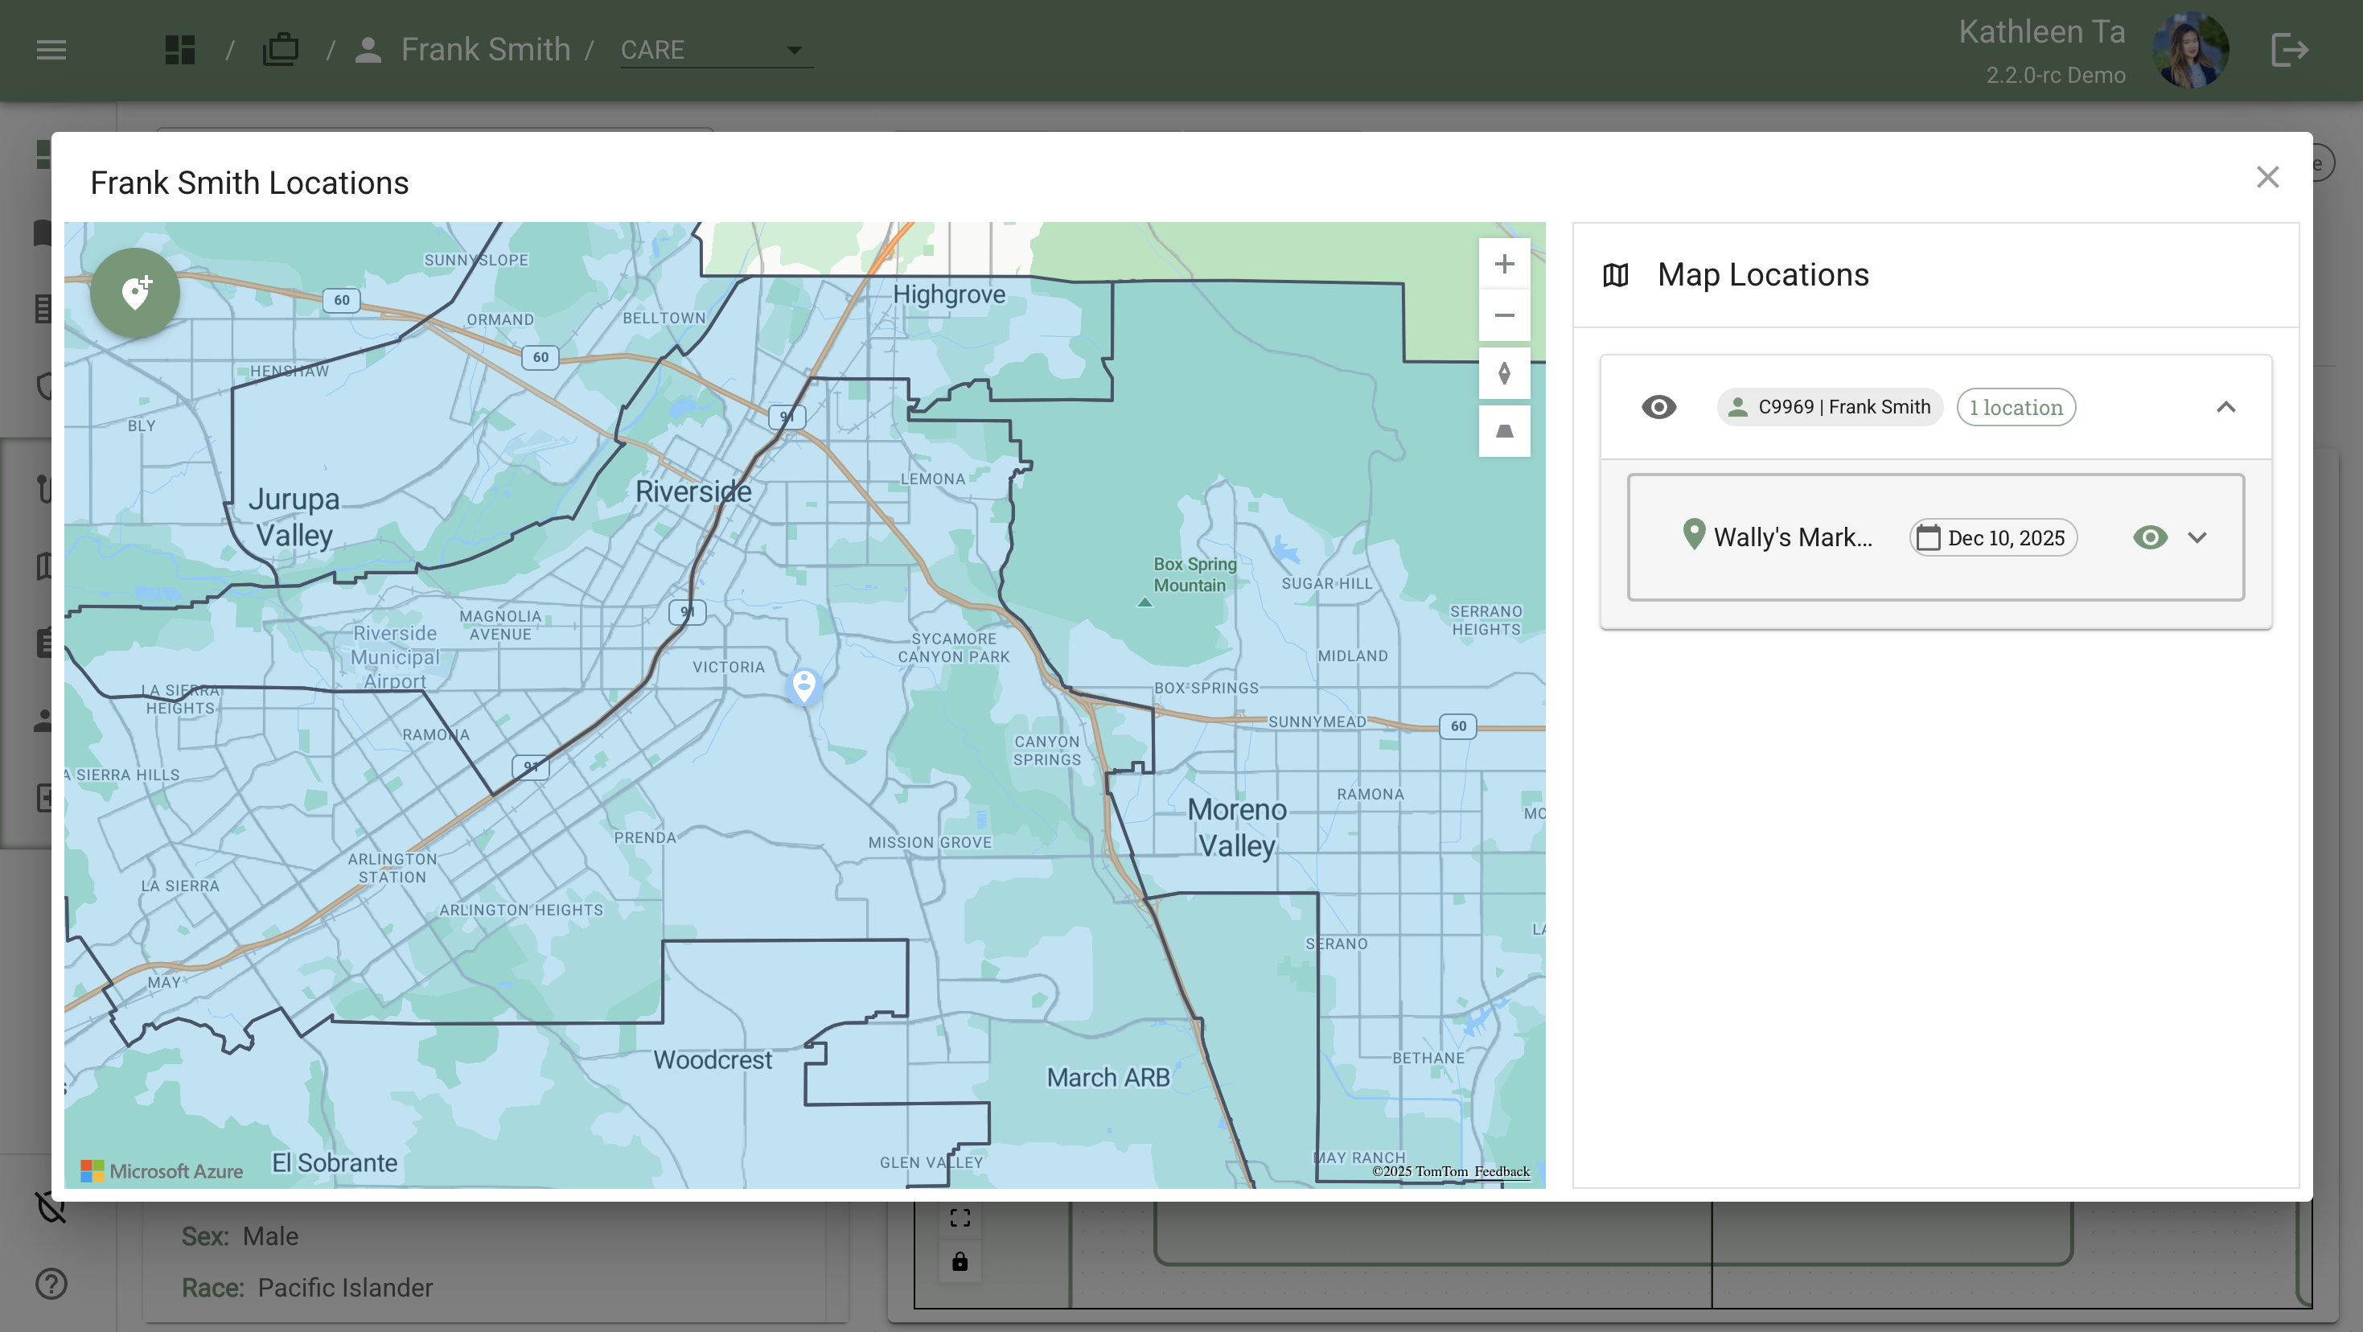
Task: Open the dashboard grid icon
Action: tap(180, 50)
